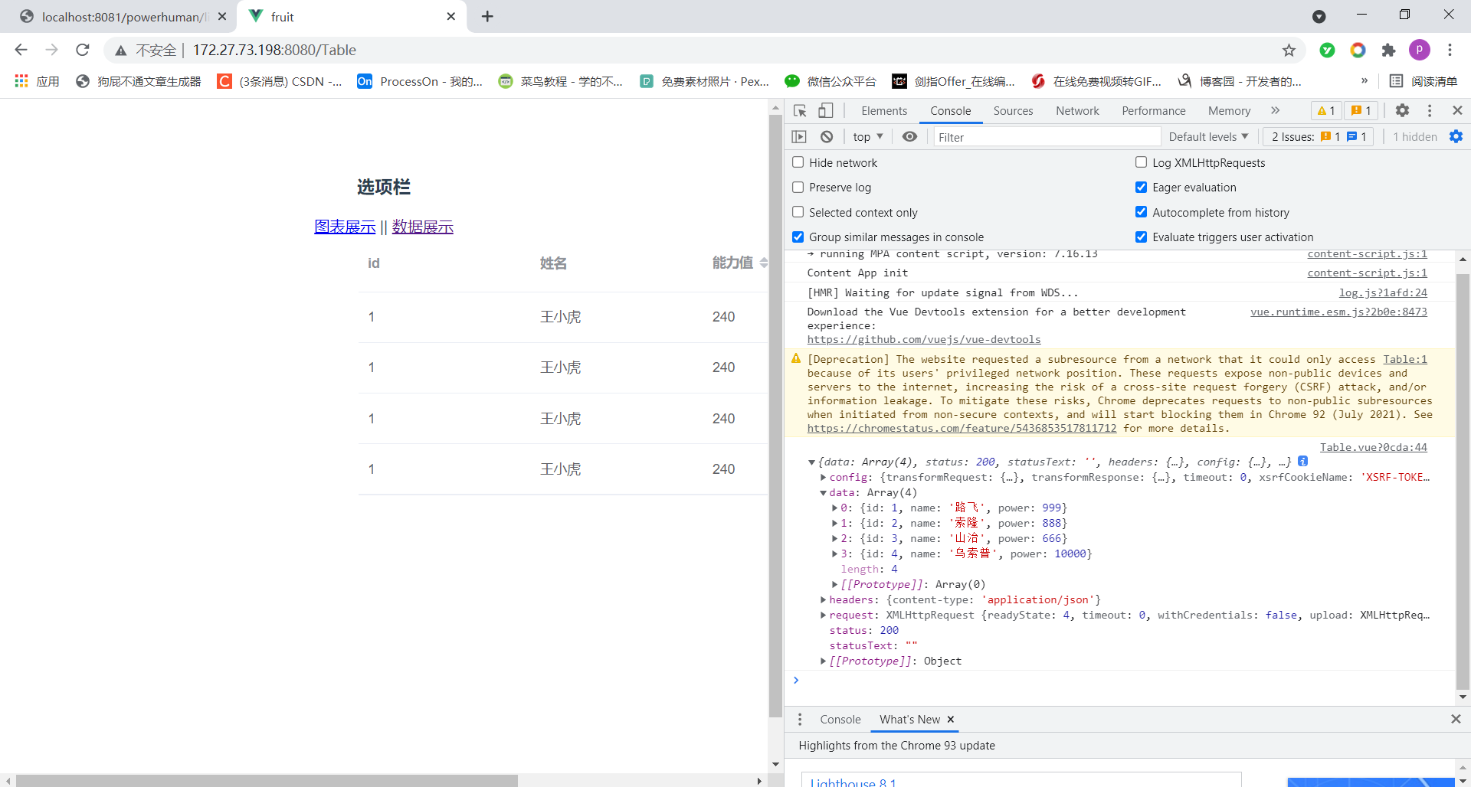Show the console sidebar
The height and width of the screenshot is (787, 1471).
pyautogui.click(x=799, y=136)
